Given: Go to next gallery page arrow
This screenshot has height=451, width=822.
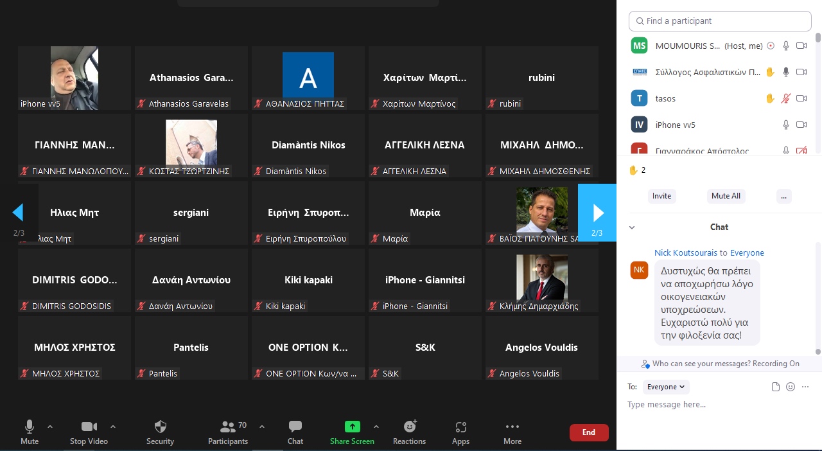Looking at the screenshot, I should (597, 213).
